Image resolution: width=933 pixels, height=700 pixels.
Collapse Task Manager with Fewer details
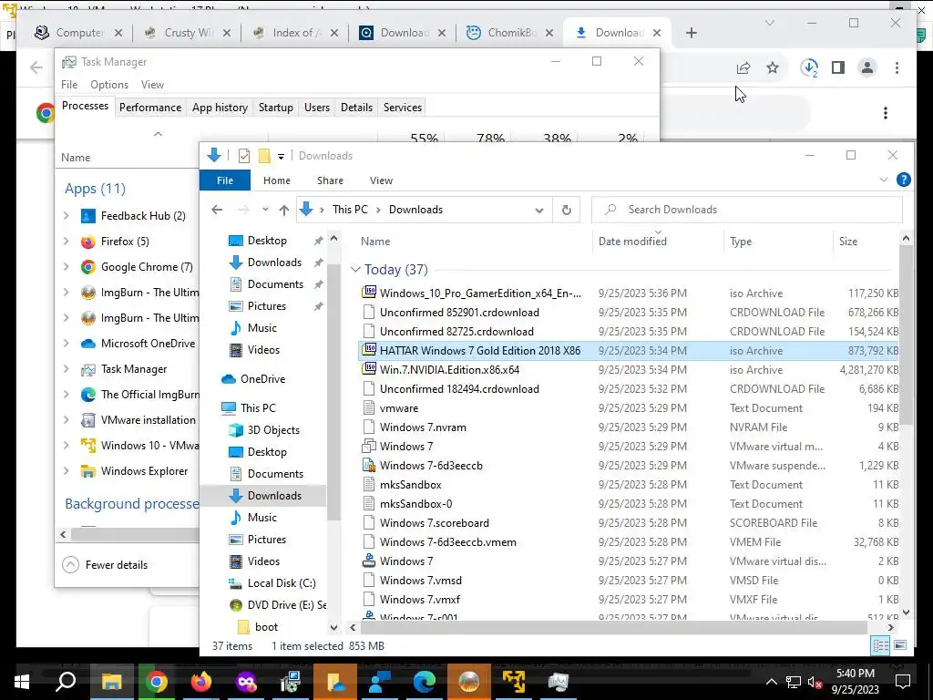106,564
